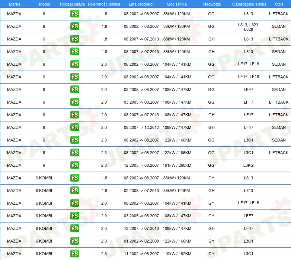Image resolution: width=291 pixels, height=260 pixels.
Task: Click GY body cell in the 01.2002 row
Action: (211, 241)
